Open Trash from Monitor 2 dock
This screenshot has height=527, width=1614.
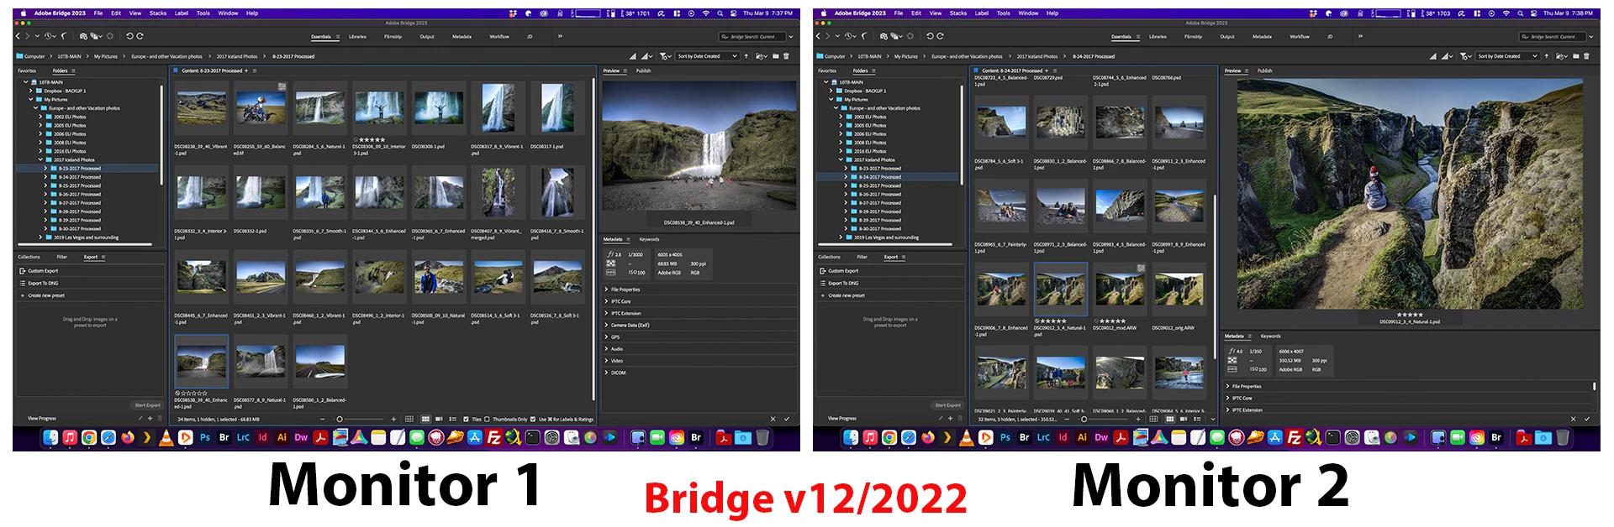[1563, 437]
